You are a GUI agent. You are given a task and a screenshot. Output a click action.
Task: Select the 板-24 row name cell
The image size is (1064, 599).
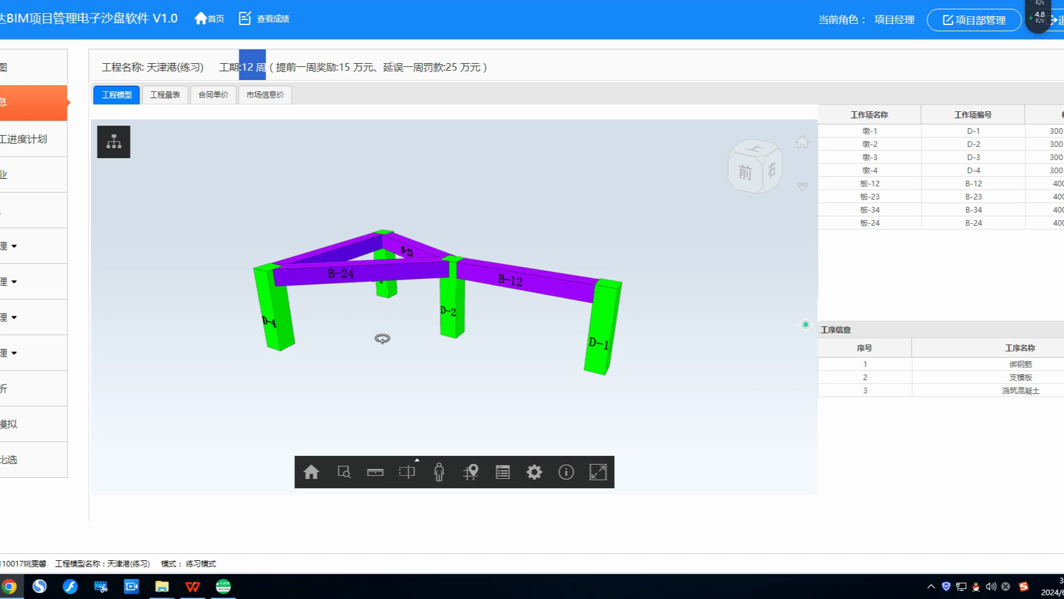[870, 223]
